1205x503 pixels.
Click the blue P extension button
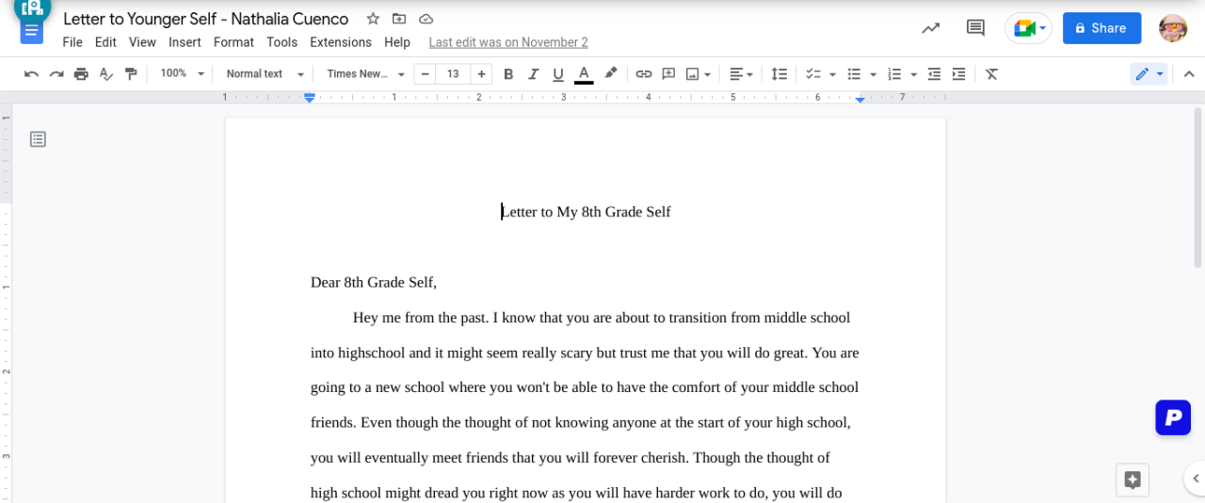[1173, 417]
